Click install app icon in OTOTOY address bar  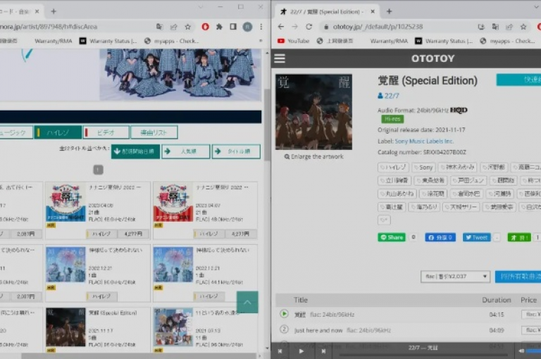click(481, 27)
